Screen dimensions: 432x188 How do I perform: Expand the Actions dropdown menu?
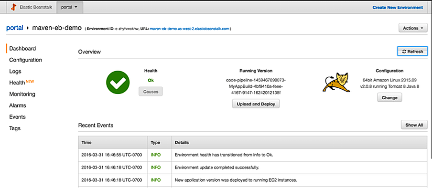click(413, 28)
